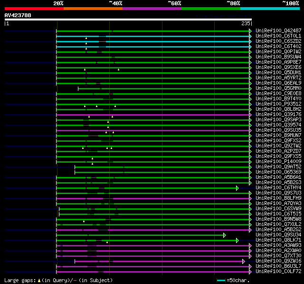Click UniRef100_Q7XT30 label
Screen dimensions: 304x284
[x=278, y=256]
